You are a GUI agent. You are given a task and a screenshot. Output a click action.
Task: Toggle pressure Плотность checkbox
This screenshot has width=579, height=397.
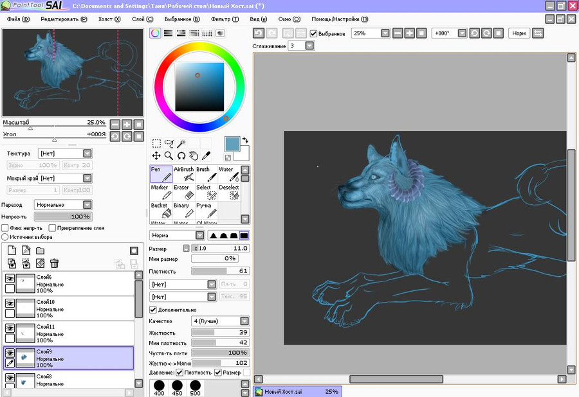[x=180, y=373]
